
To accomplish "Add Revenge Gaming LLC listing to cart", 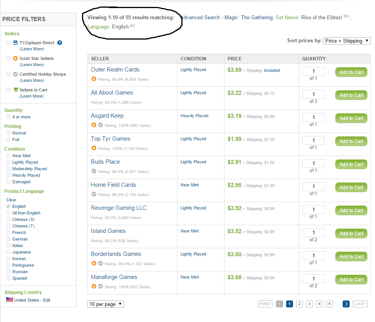I will pyautogui.click(x=352, y=211).
